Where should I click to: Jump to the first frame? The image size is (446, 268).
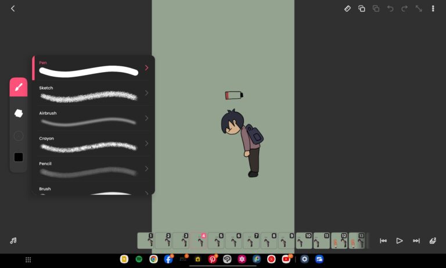pyautogui.click(x=383, y=241)
